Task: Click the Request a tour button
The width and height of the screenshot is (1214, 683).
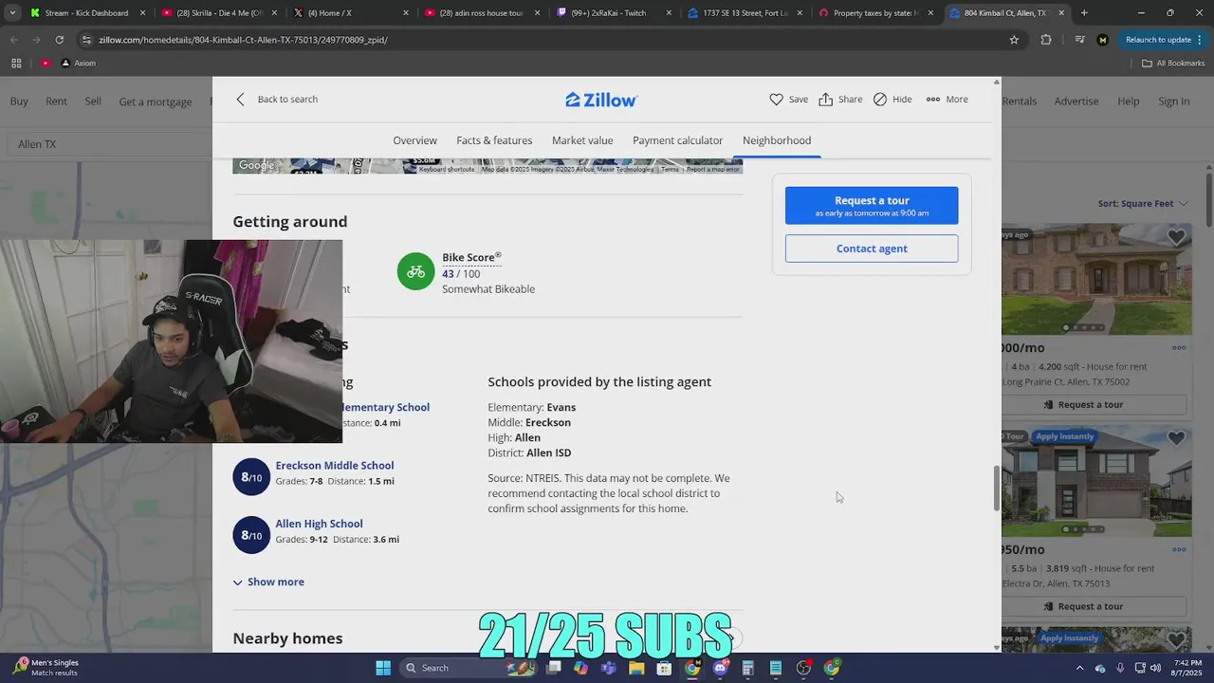Action: [872, 206]
